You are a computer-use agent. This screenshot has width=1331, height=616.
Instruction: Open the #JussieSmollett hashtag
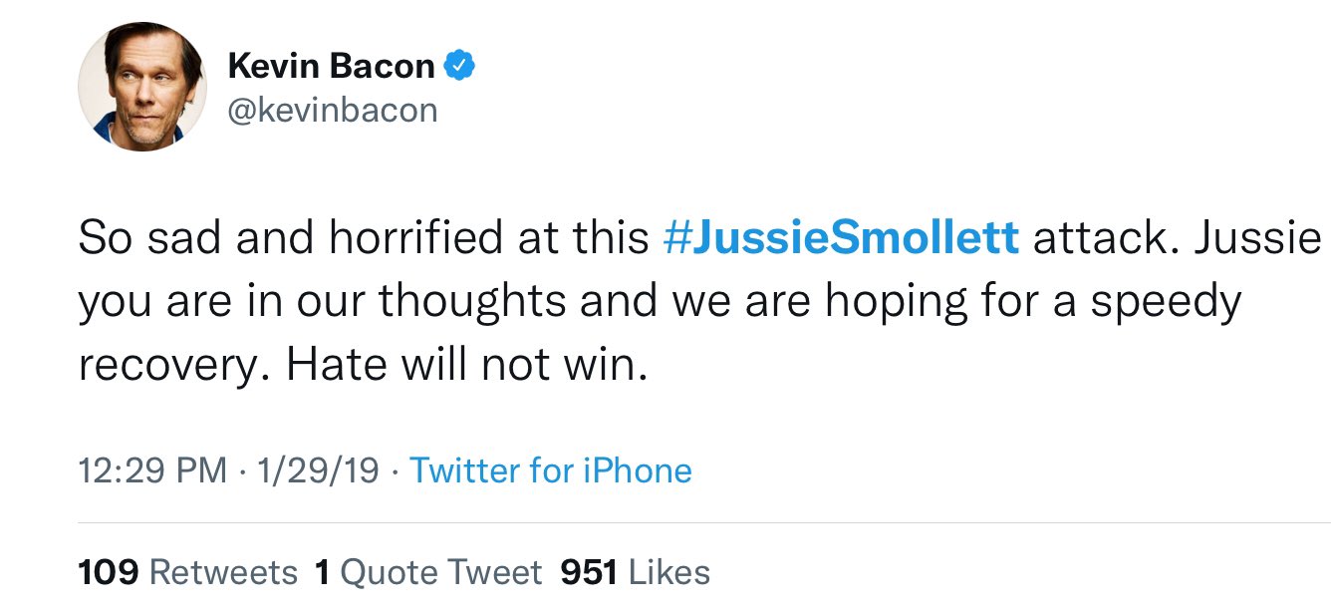[x=840, y=239]
